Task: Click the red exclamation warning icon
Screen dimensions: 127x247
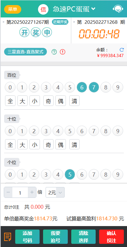Action: pyautogui.click(x=62, y=52)
